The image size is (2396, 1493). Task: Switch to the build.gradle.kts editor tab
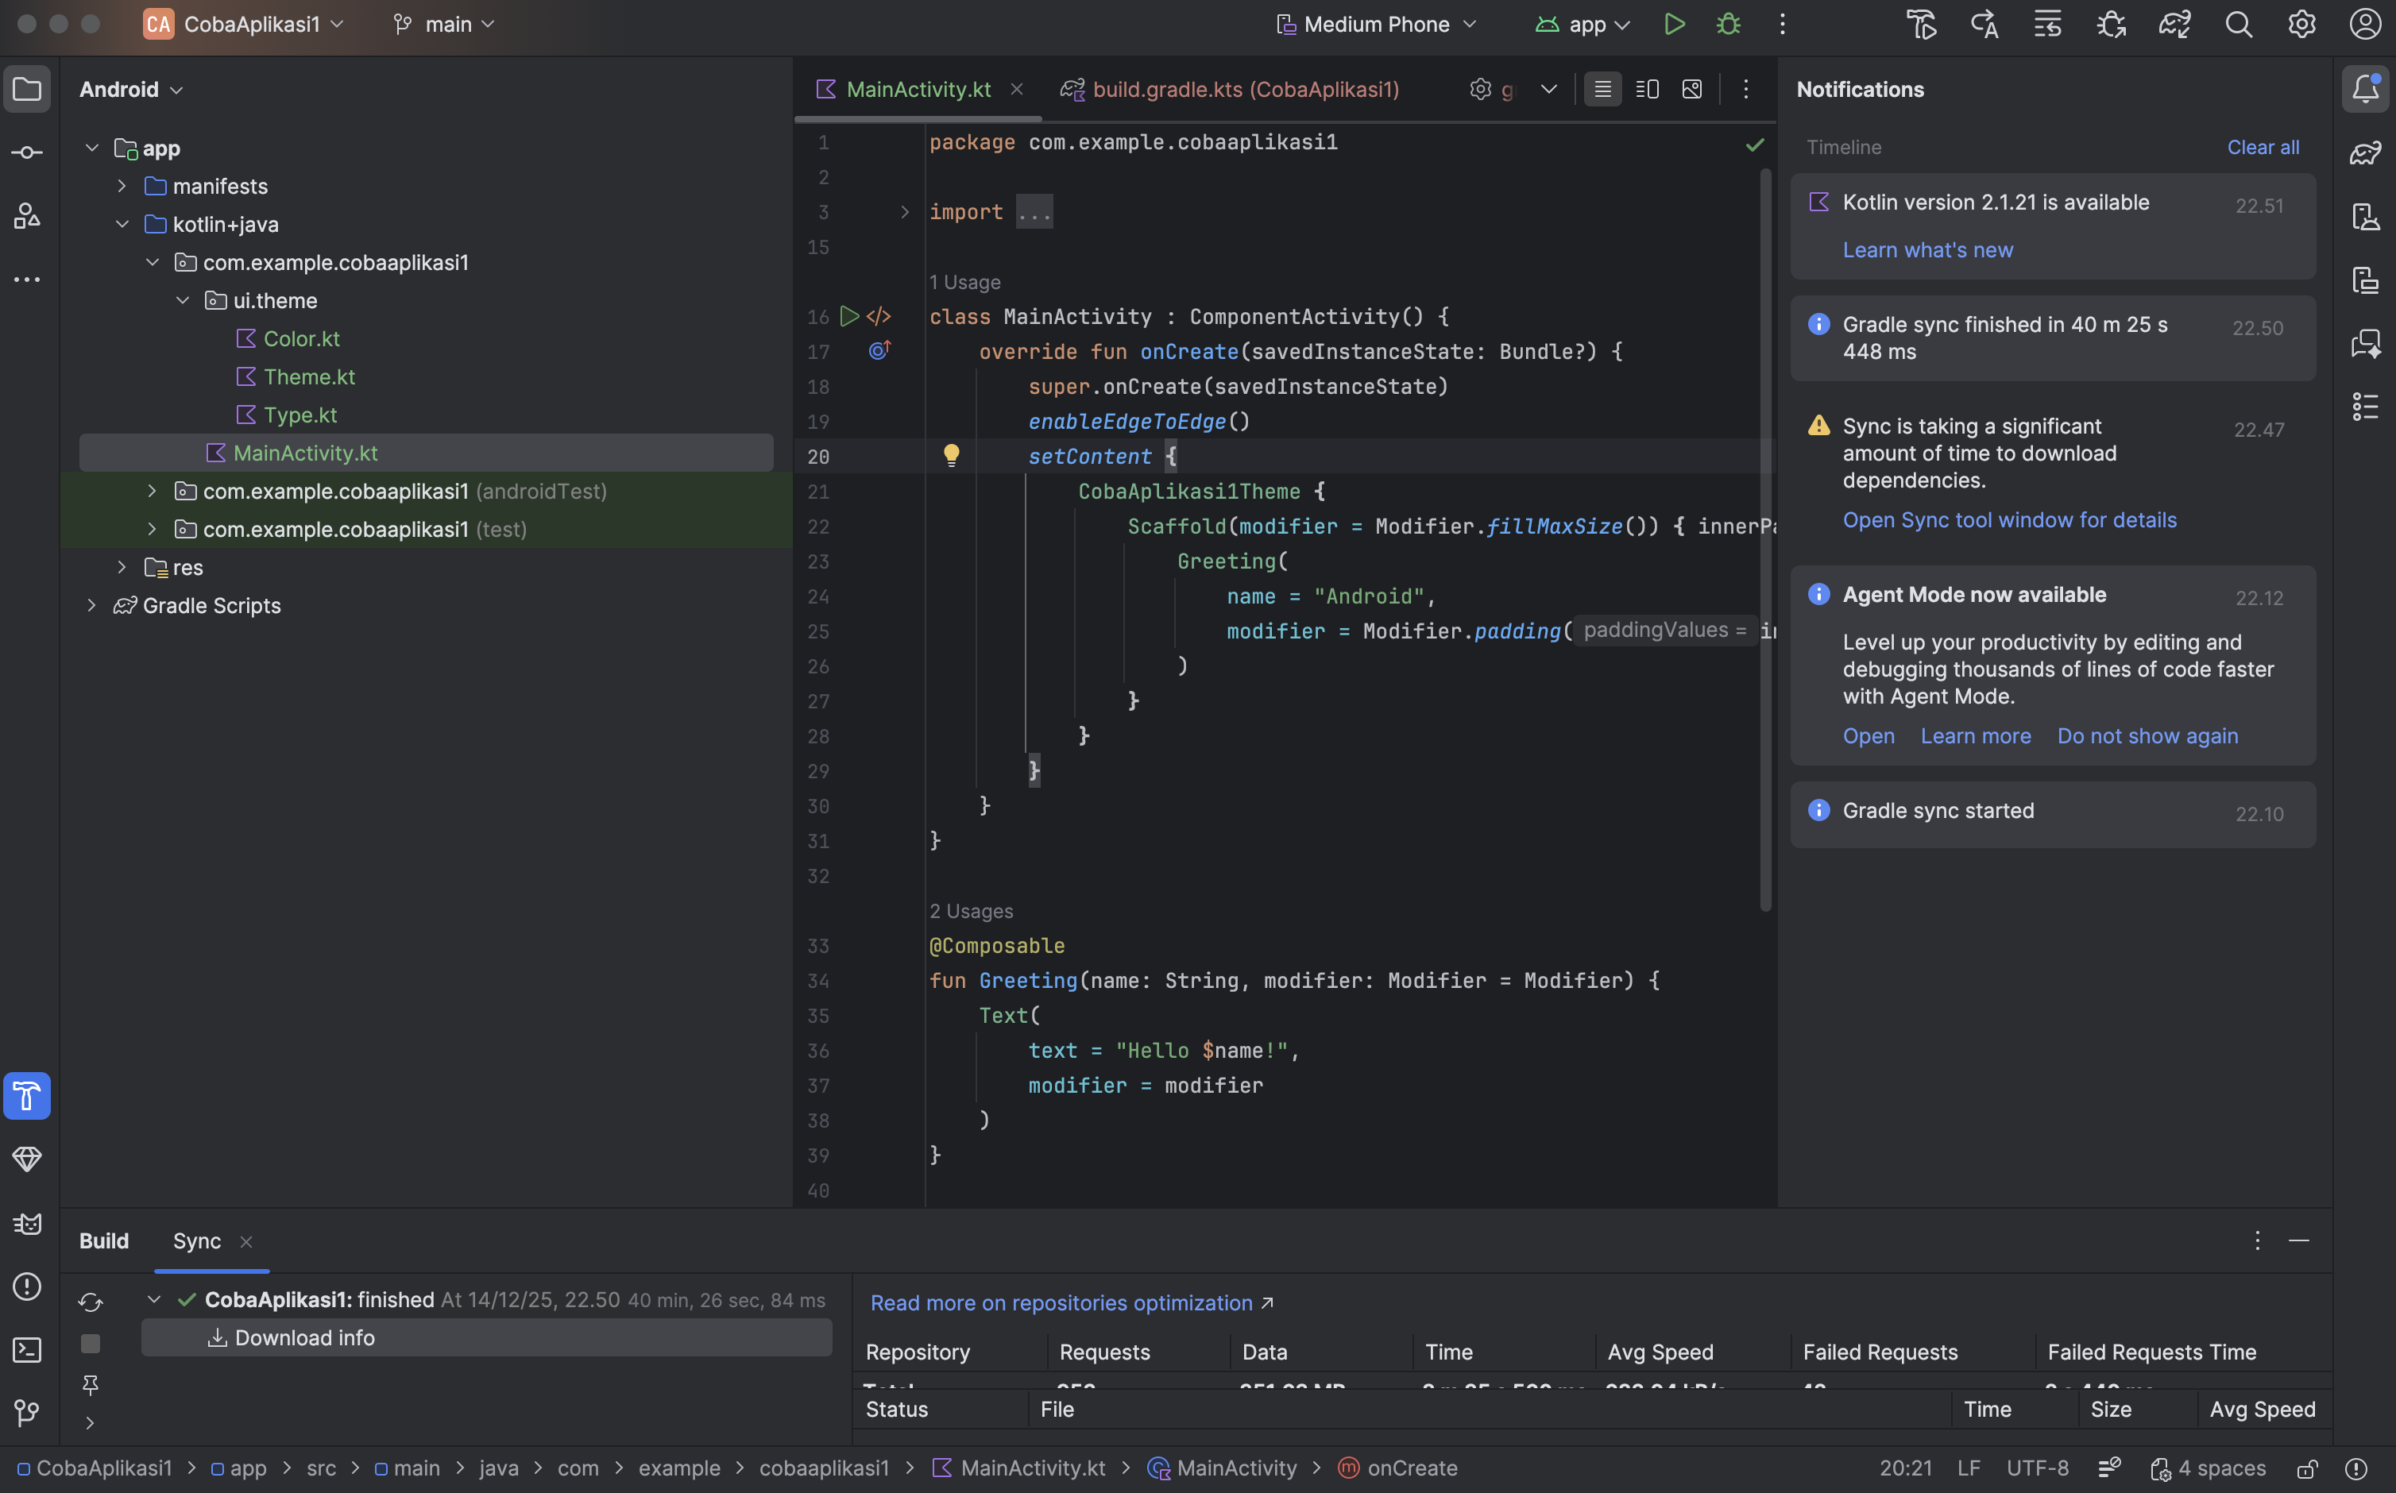[x=1244, y=90]
